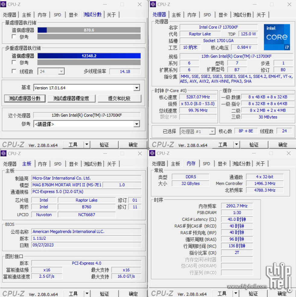The image size is (296, 297).
Task: Click the bus speed value 99.76 MHz
Action: [198, 110]
